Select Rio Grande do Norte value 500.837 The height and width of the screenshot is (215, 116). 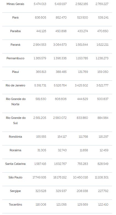tap(103, 99)
